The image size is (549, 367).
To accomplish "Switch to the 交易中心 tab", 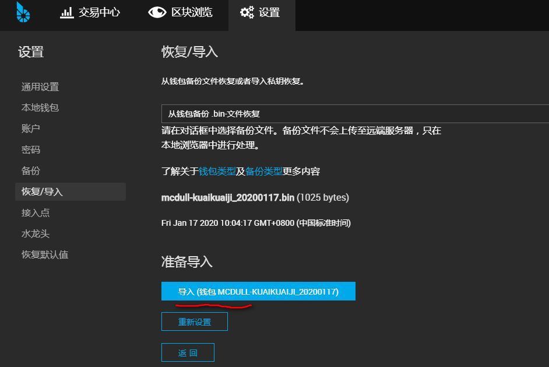I will tap(90, 14).
